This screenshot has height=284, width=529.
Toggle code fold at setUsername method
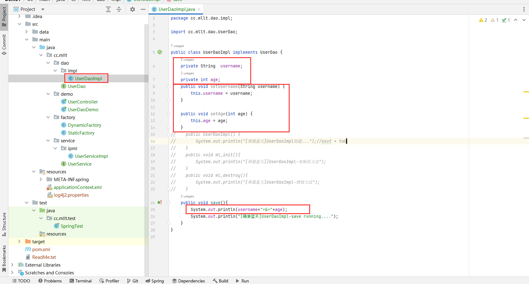click(169, 87)
